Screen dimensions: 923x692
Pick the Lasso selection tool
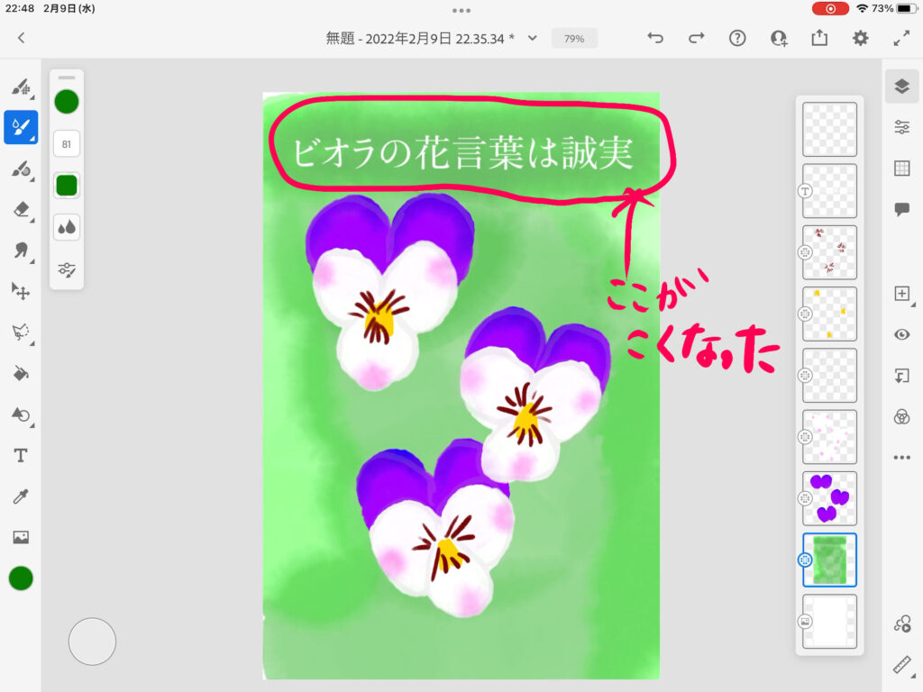pos(20,332)
